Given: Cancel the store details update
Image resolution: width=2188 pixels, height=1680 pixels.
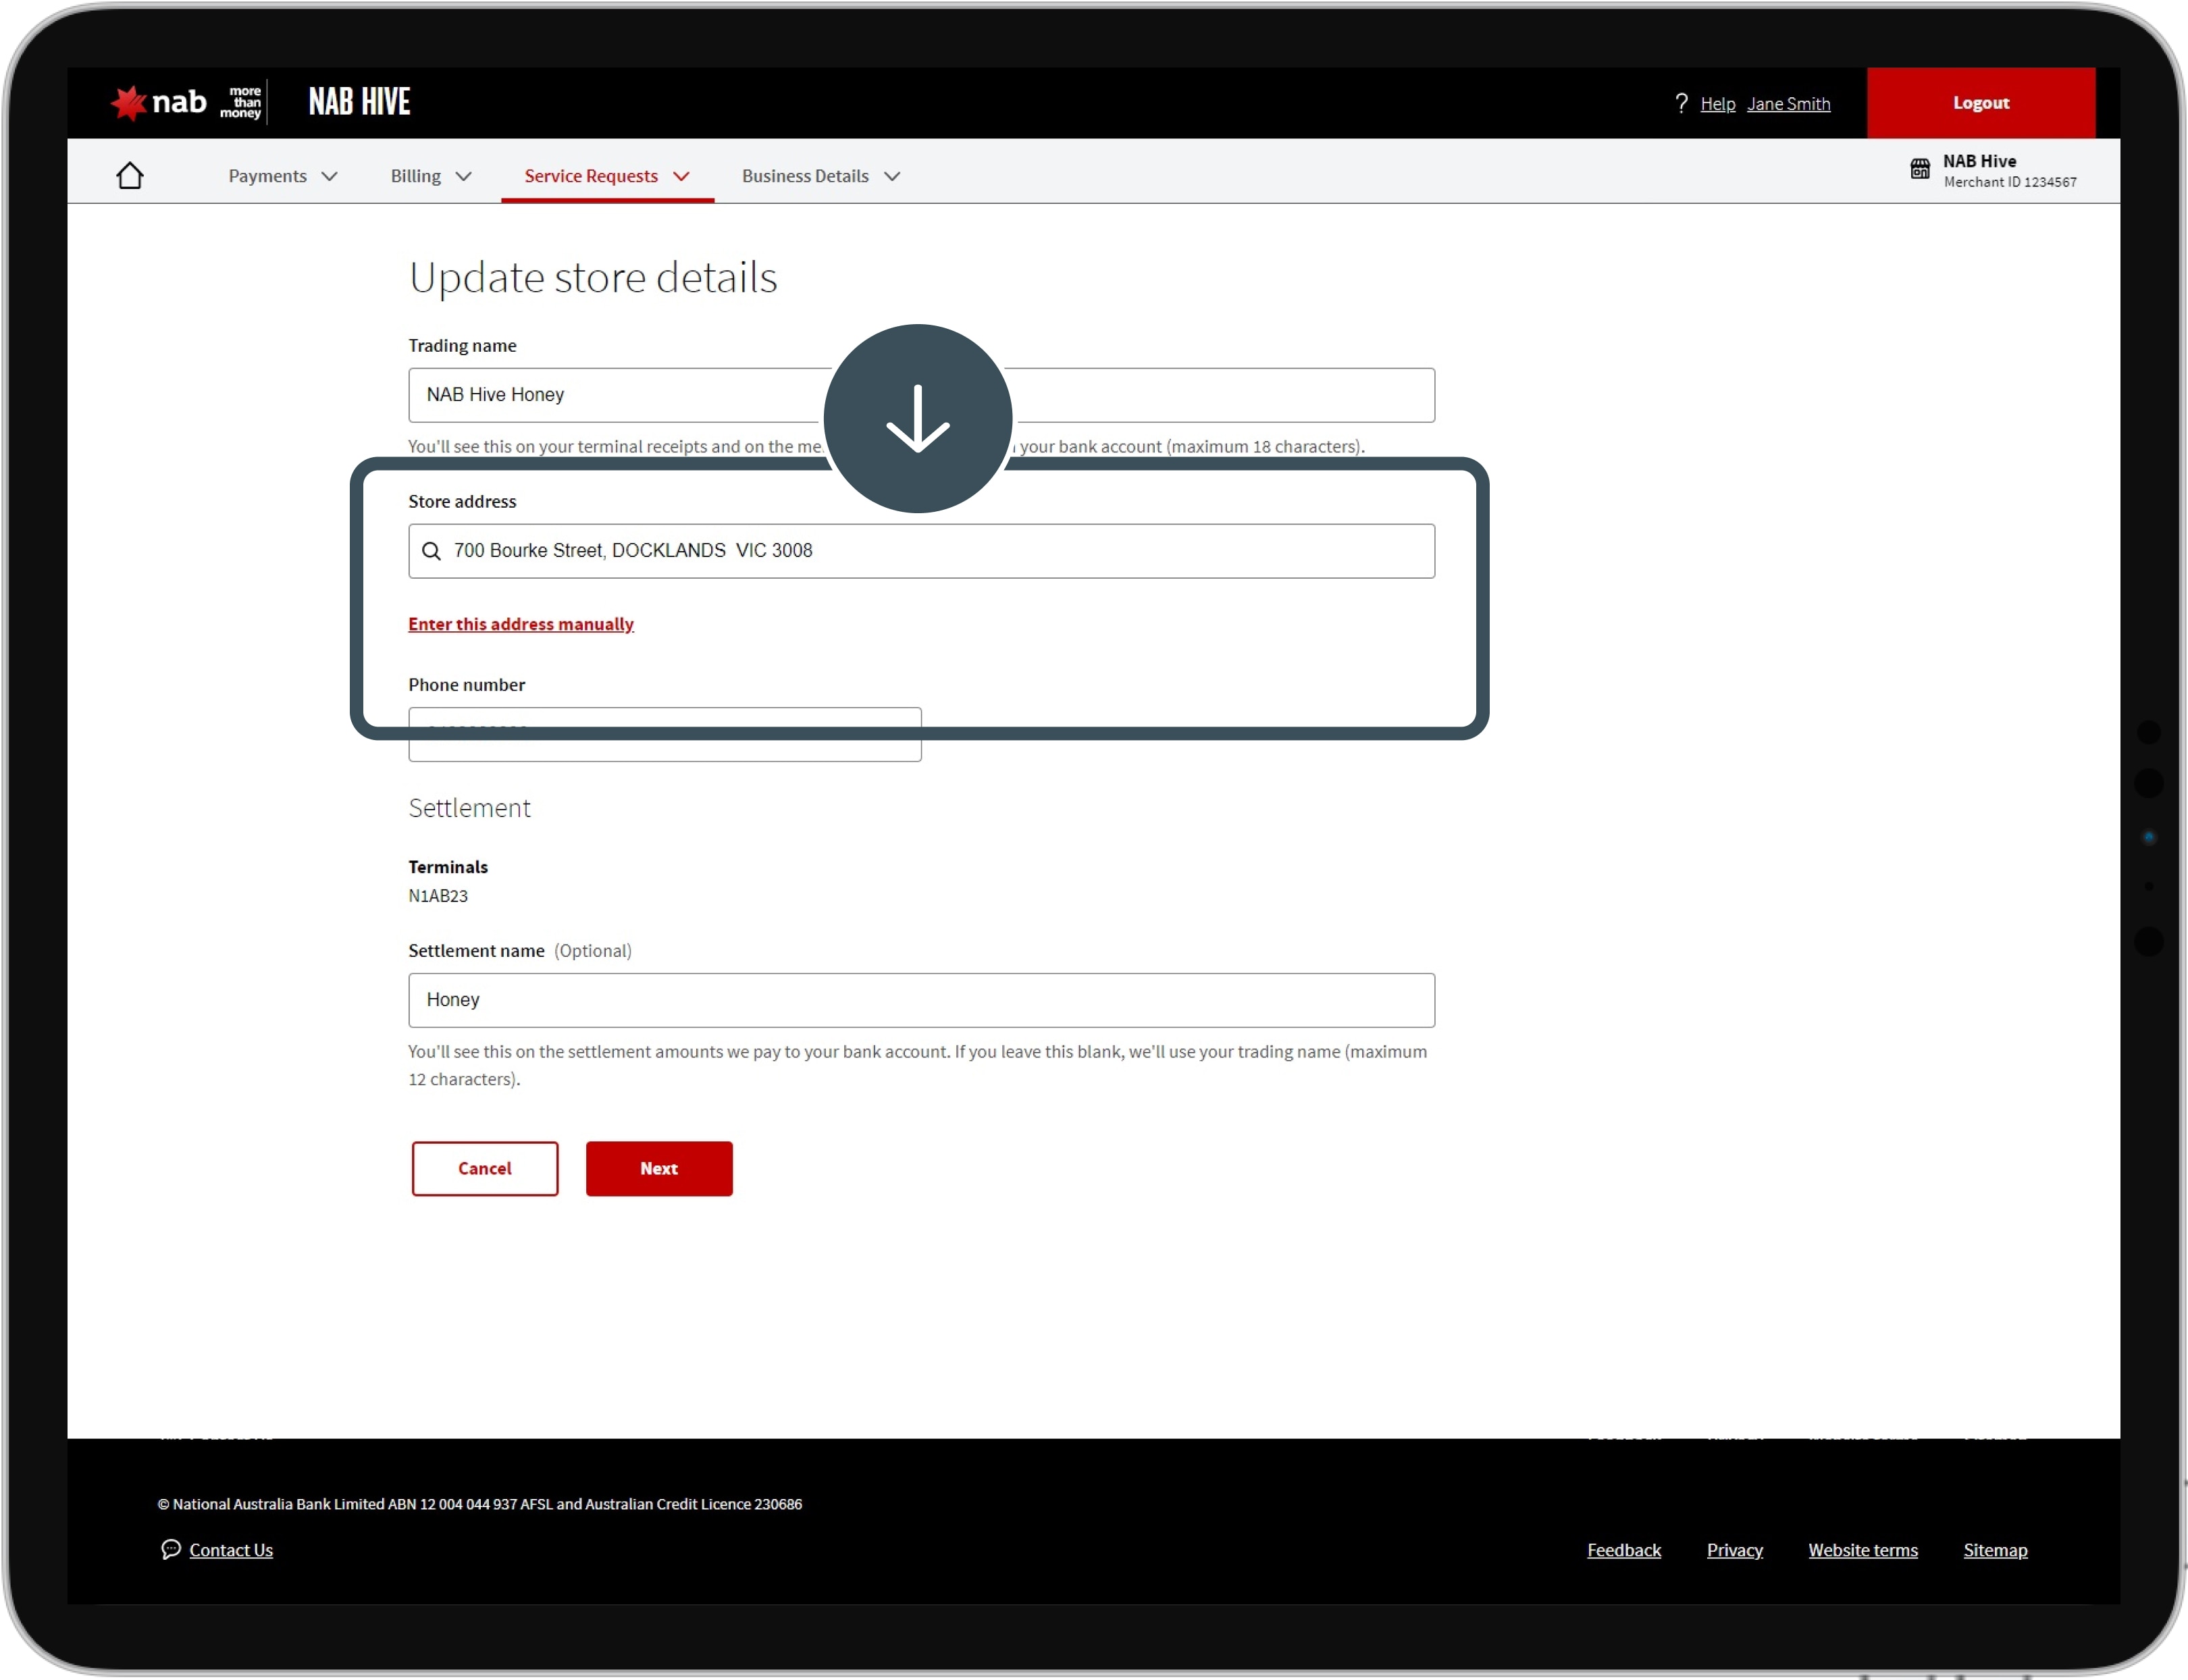Looking at the screenshot, I should (484, 1168).
